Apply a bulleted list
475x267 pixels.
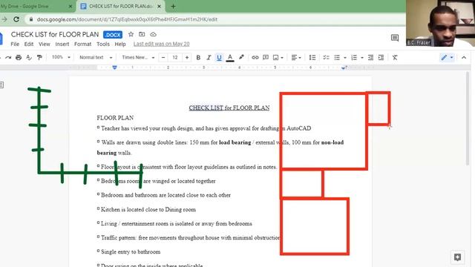coord(337,58)
